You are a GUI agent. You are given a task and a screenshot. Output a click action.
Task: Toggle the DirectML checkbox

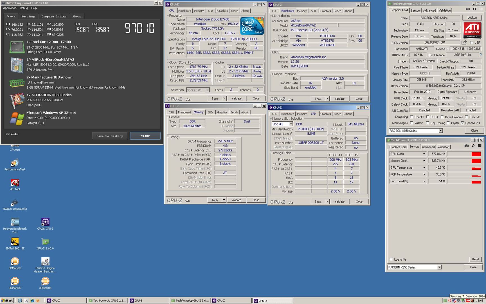(466, 117)
